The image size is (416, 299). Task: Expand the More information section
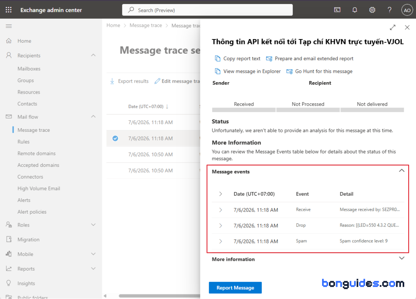click(x=402, y=258)
